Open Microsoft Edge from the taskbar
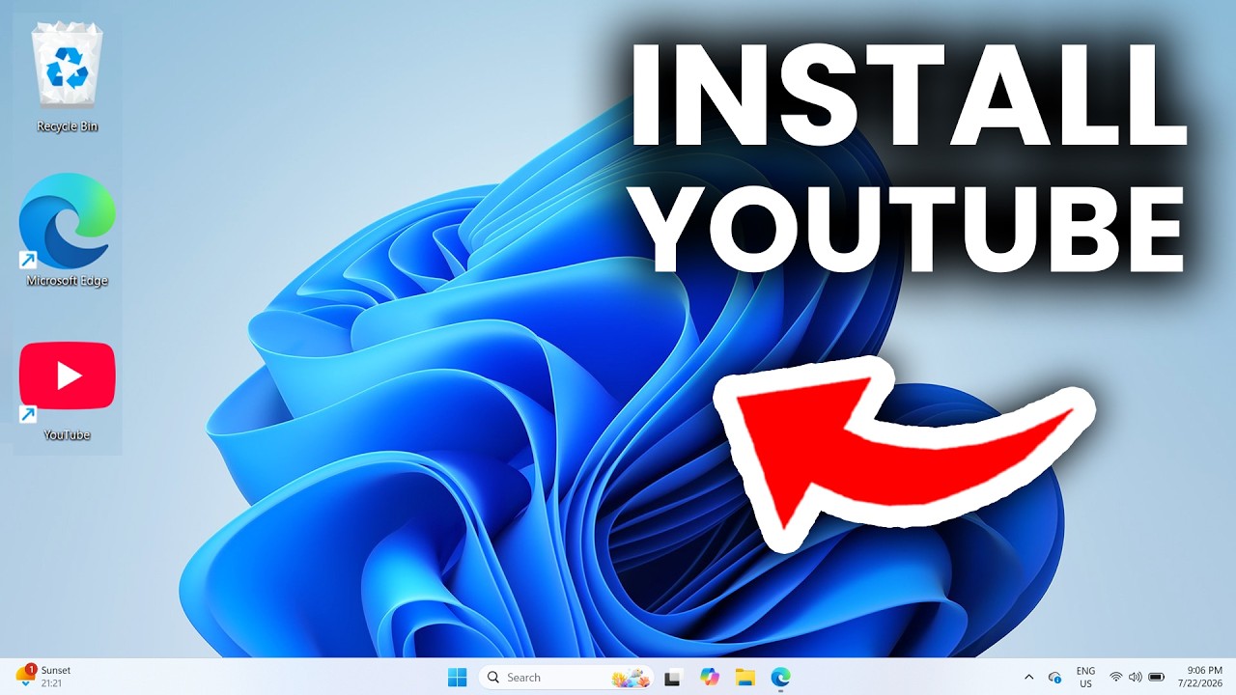 (780, 678)
